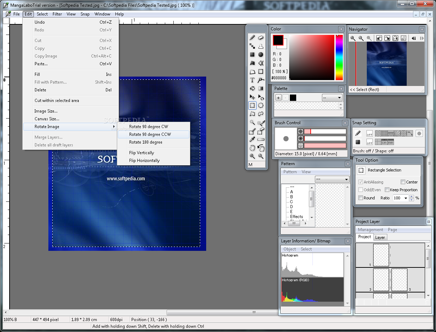Click the Navigator image thumbnail
Image resolution: width=436 pixels, height=332 pixels.
(387, 64)
